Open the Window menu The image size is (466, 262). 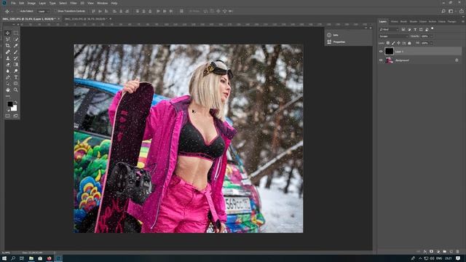tap(102, 3)
